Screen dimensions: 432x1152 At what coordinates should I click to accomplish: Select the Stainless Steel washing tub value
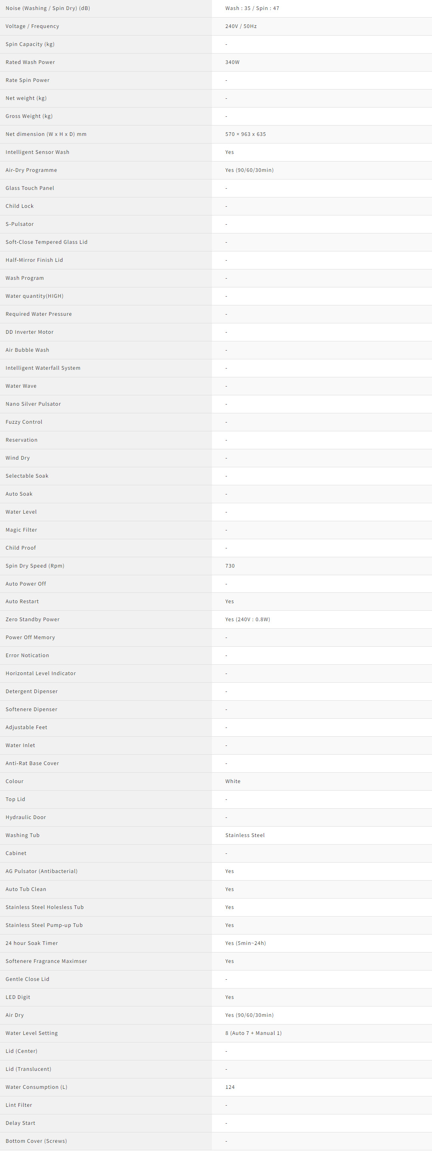[245, 835]
